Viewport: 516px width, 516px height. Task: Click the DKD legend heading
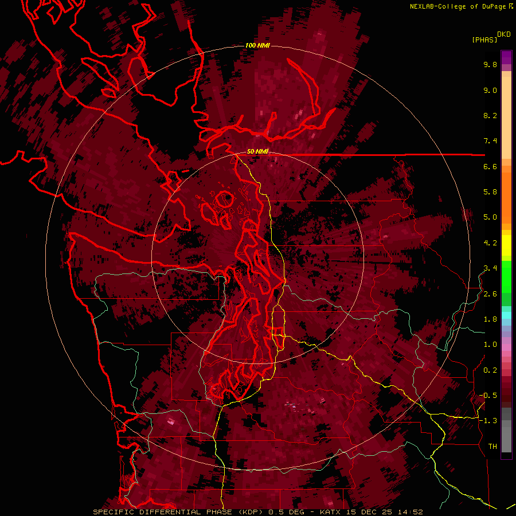504,34
